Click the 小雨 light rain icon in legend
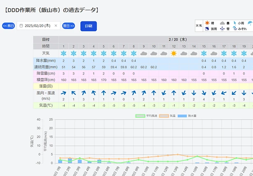The height and width of the screenshot is (176, 253). click(x=234, y=23)
